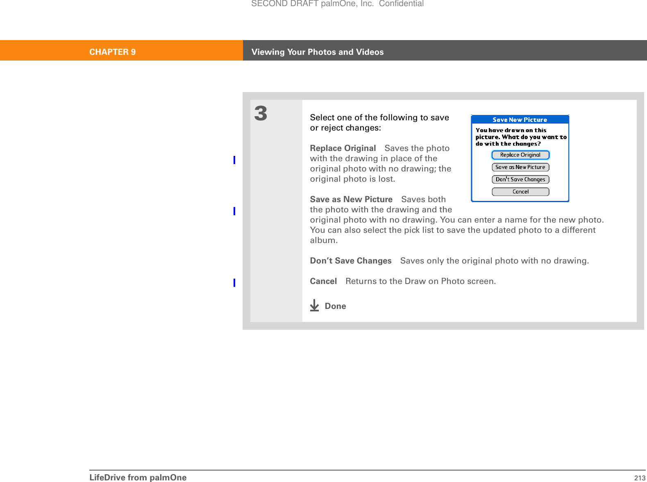Image resolution: width=647 pixels, height=482 pixels.
Task: Click Saves only the original photo sentence
Action: pos(495,261)
